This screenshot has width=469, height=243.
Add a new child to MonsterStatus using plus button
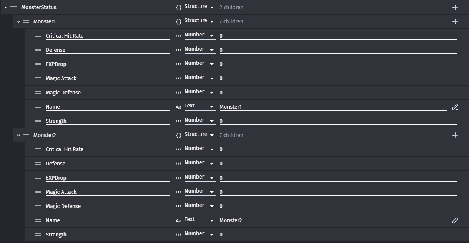455,7
